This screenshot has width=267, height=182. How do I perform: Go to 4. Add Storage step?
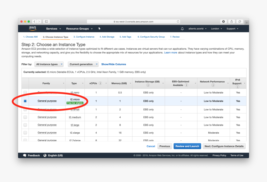coord(107,37)
